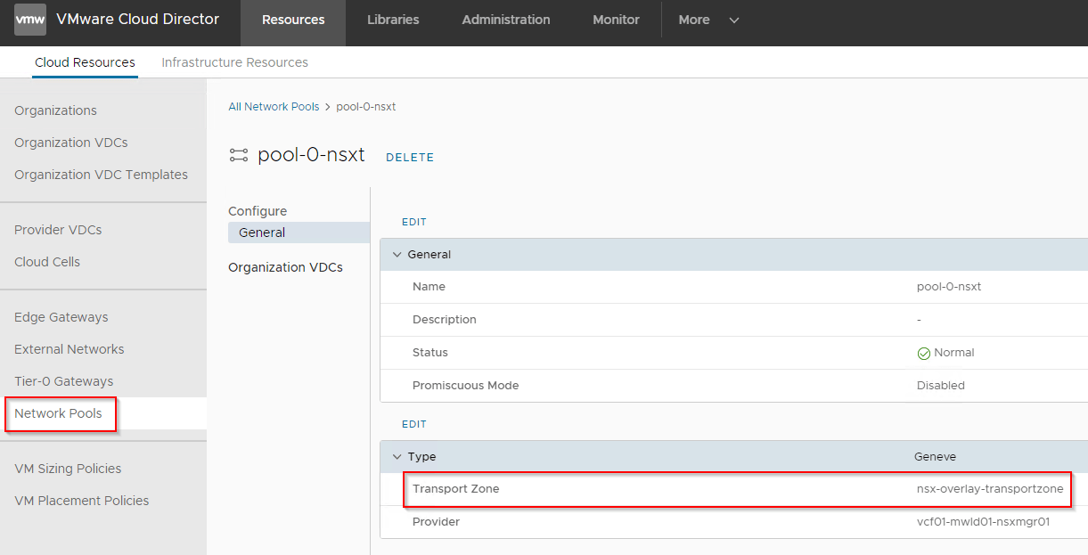The image size is (1088, 555).
Task: Click the Configure heading
Action: (258, 211)
